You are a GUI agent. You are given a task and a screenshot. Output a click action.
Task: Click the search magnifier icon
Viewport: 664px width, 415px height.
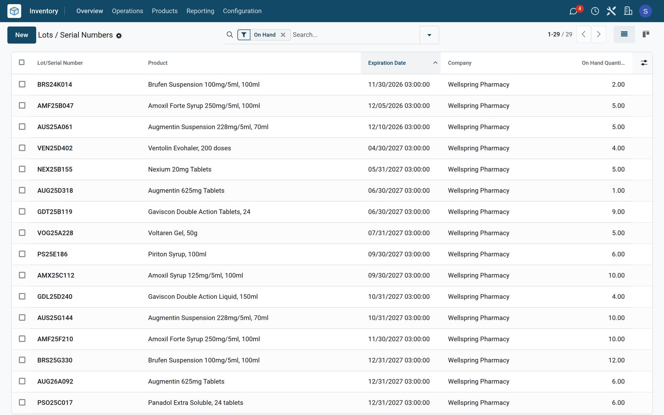click(230, 35)
